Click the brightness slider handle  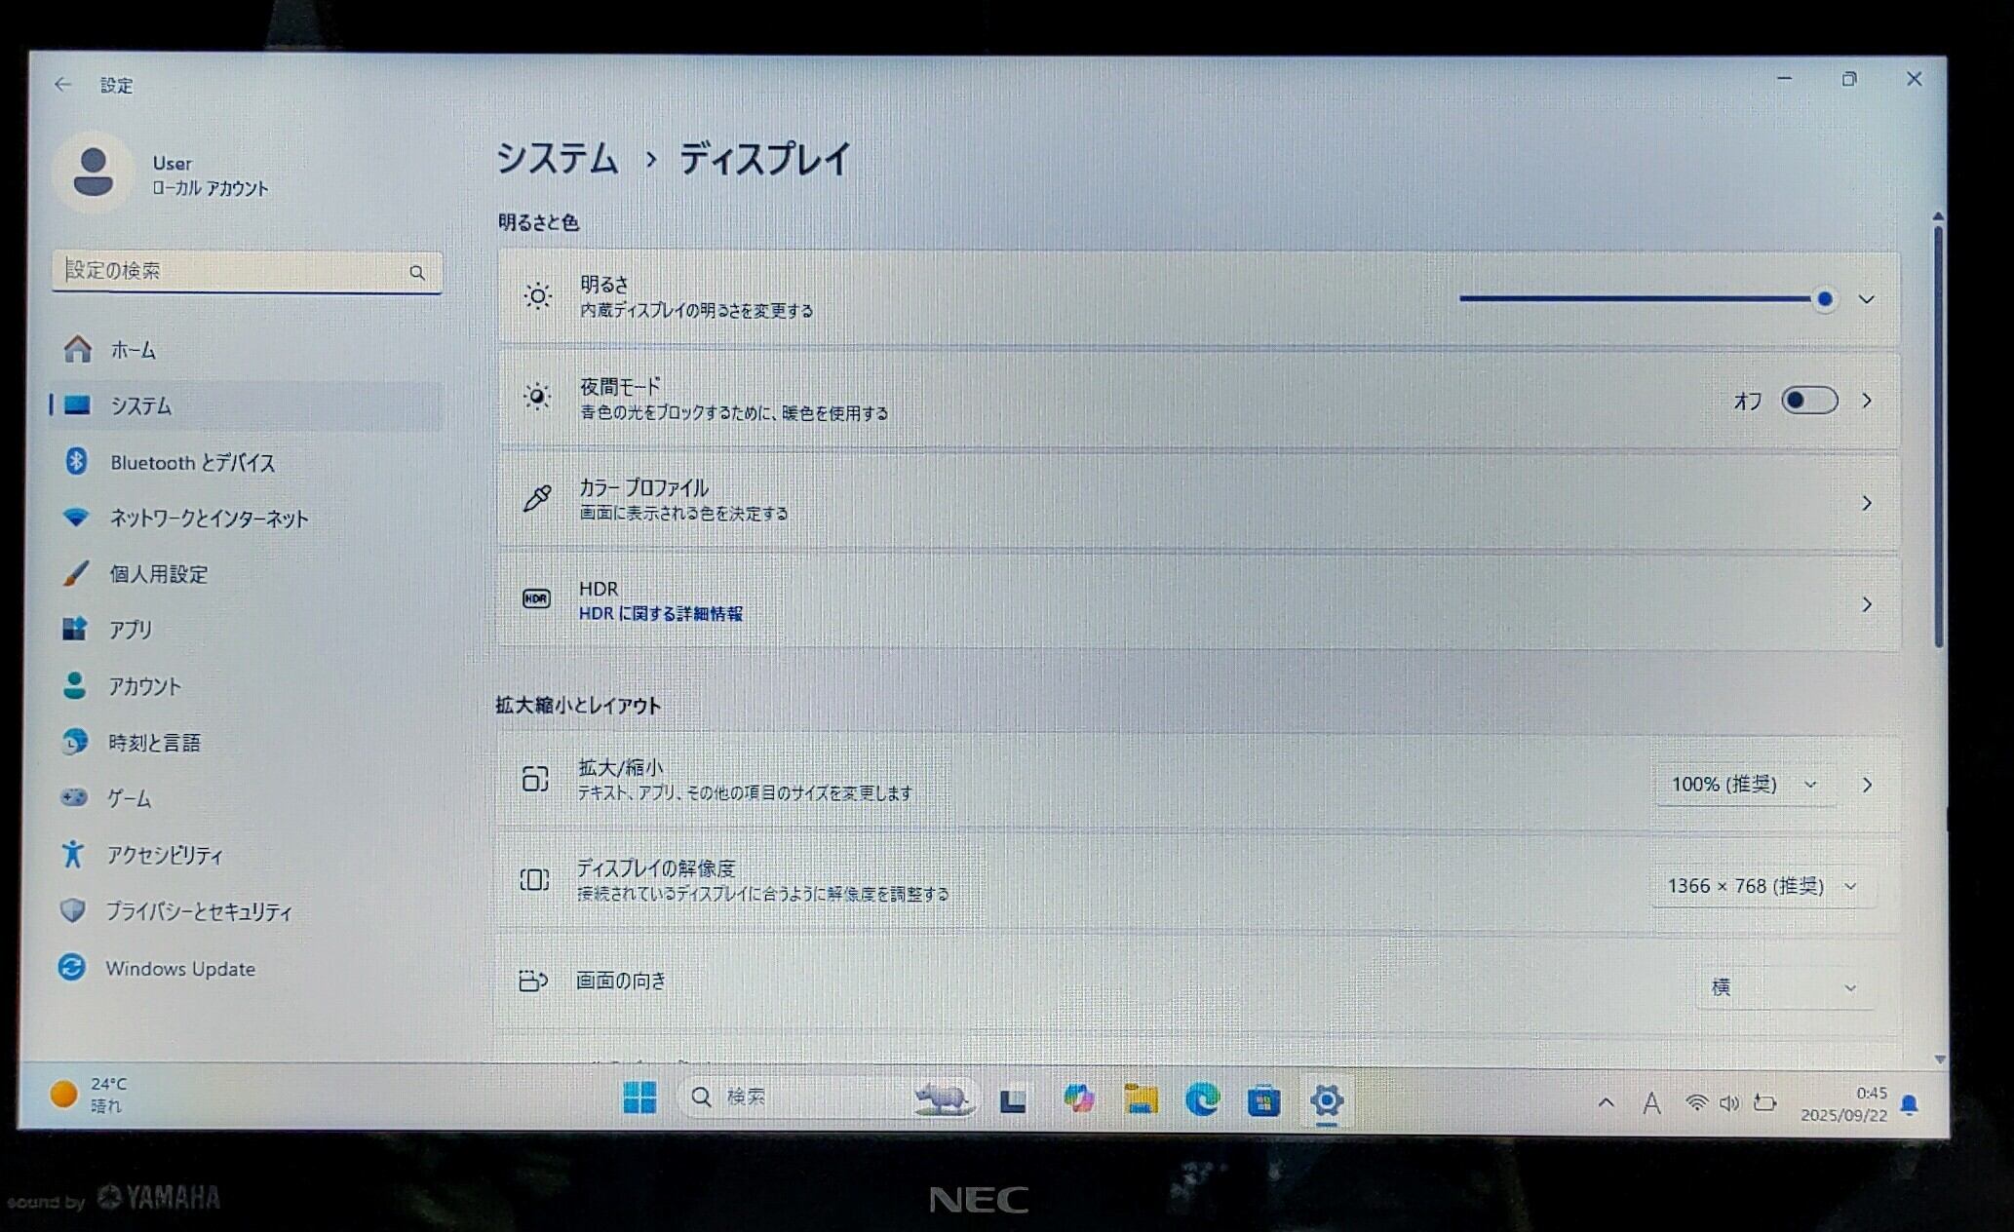1825,299
